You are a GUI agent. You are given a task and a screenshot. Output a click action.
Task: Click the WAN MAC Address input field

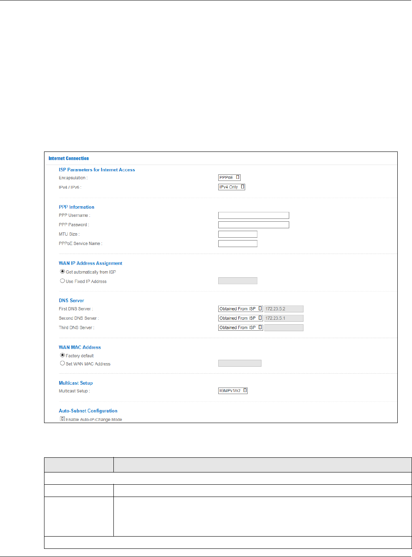(240, 363)
